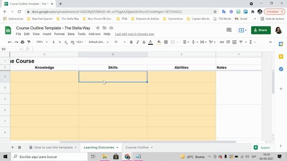287x161 pixels.
Task: Open the number format 123 dropdown
Action: pyautogui.click(x=80, y=42)
